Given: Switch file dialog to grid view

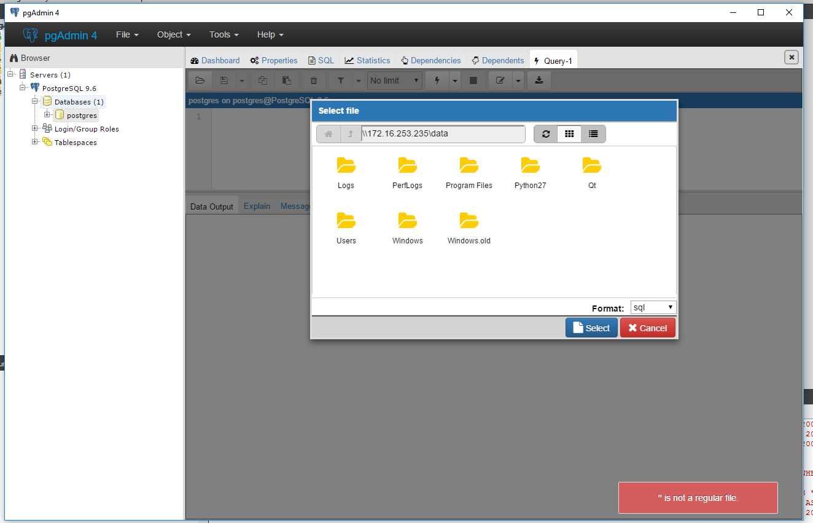Looking at the screenshot, I should click(569, 134).
